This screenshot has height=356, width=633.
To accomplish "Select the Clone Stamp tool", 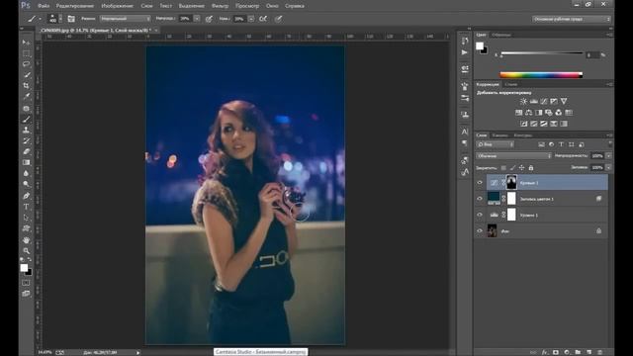I will [27, 130].
